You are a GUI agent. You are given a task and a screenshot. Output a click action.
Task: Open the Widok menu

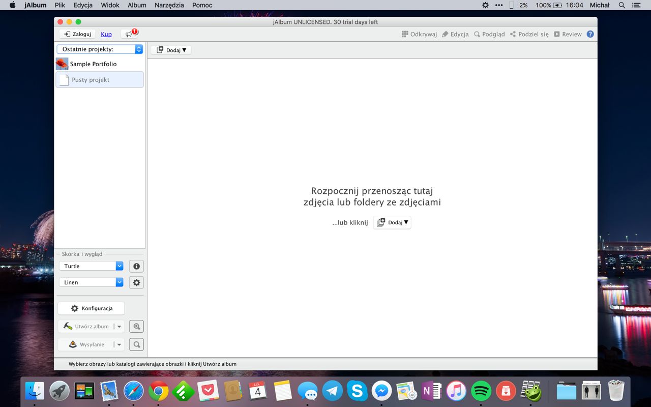click(110, 5)
